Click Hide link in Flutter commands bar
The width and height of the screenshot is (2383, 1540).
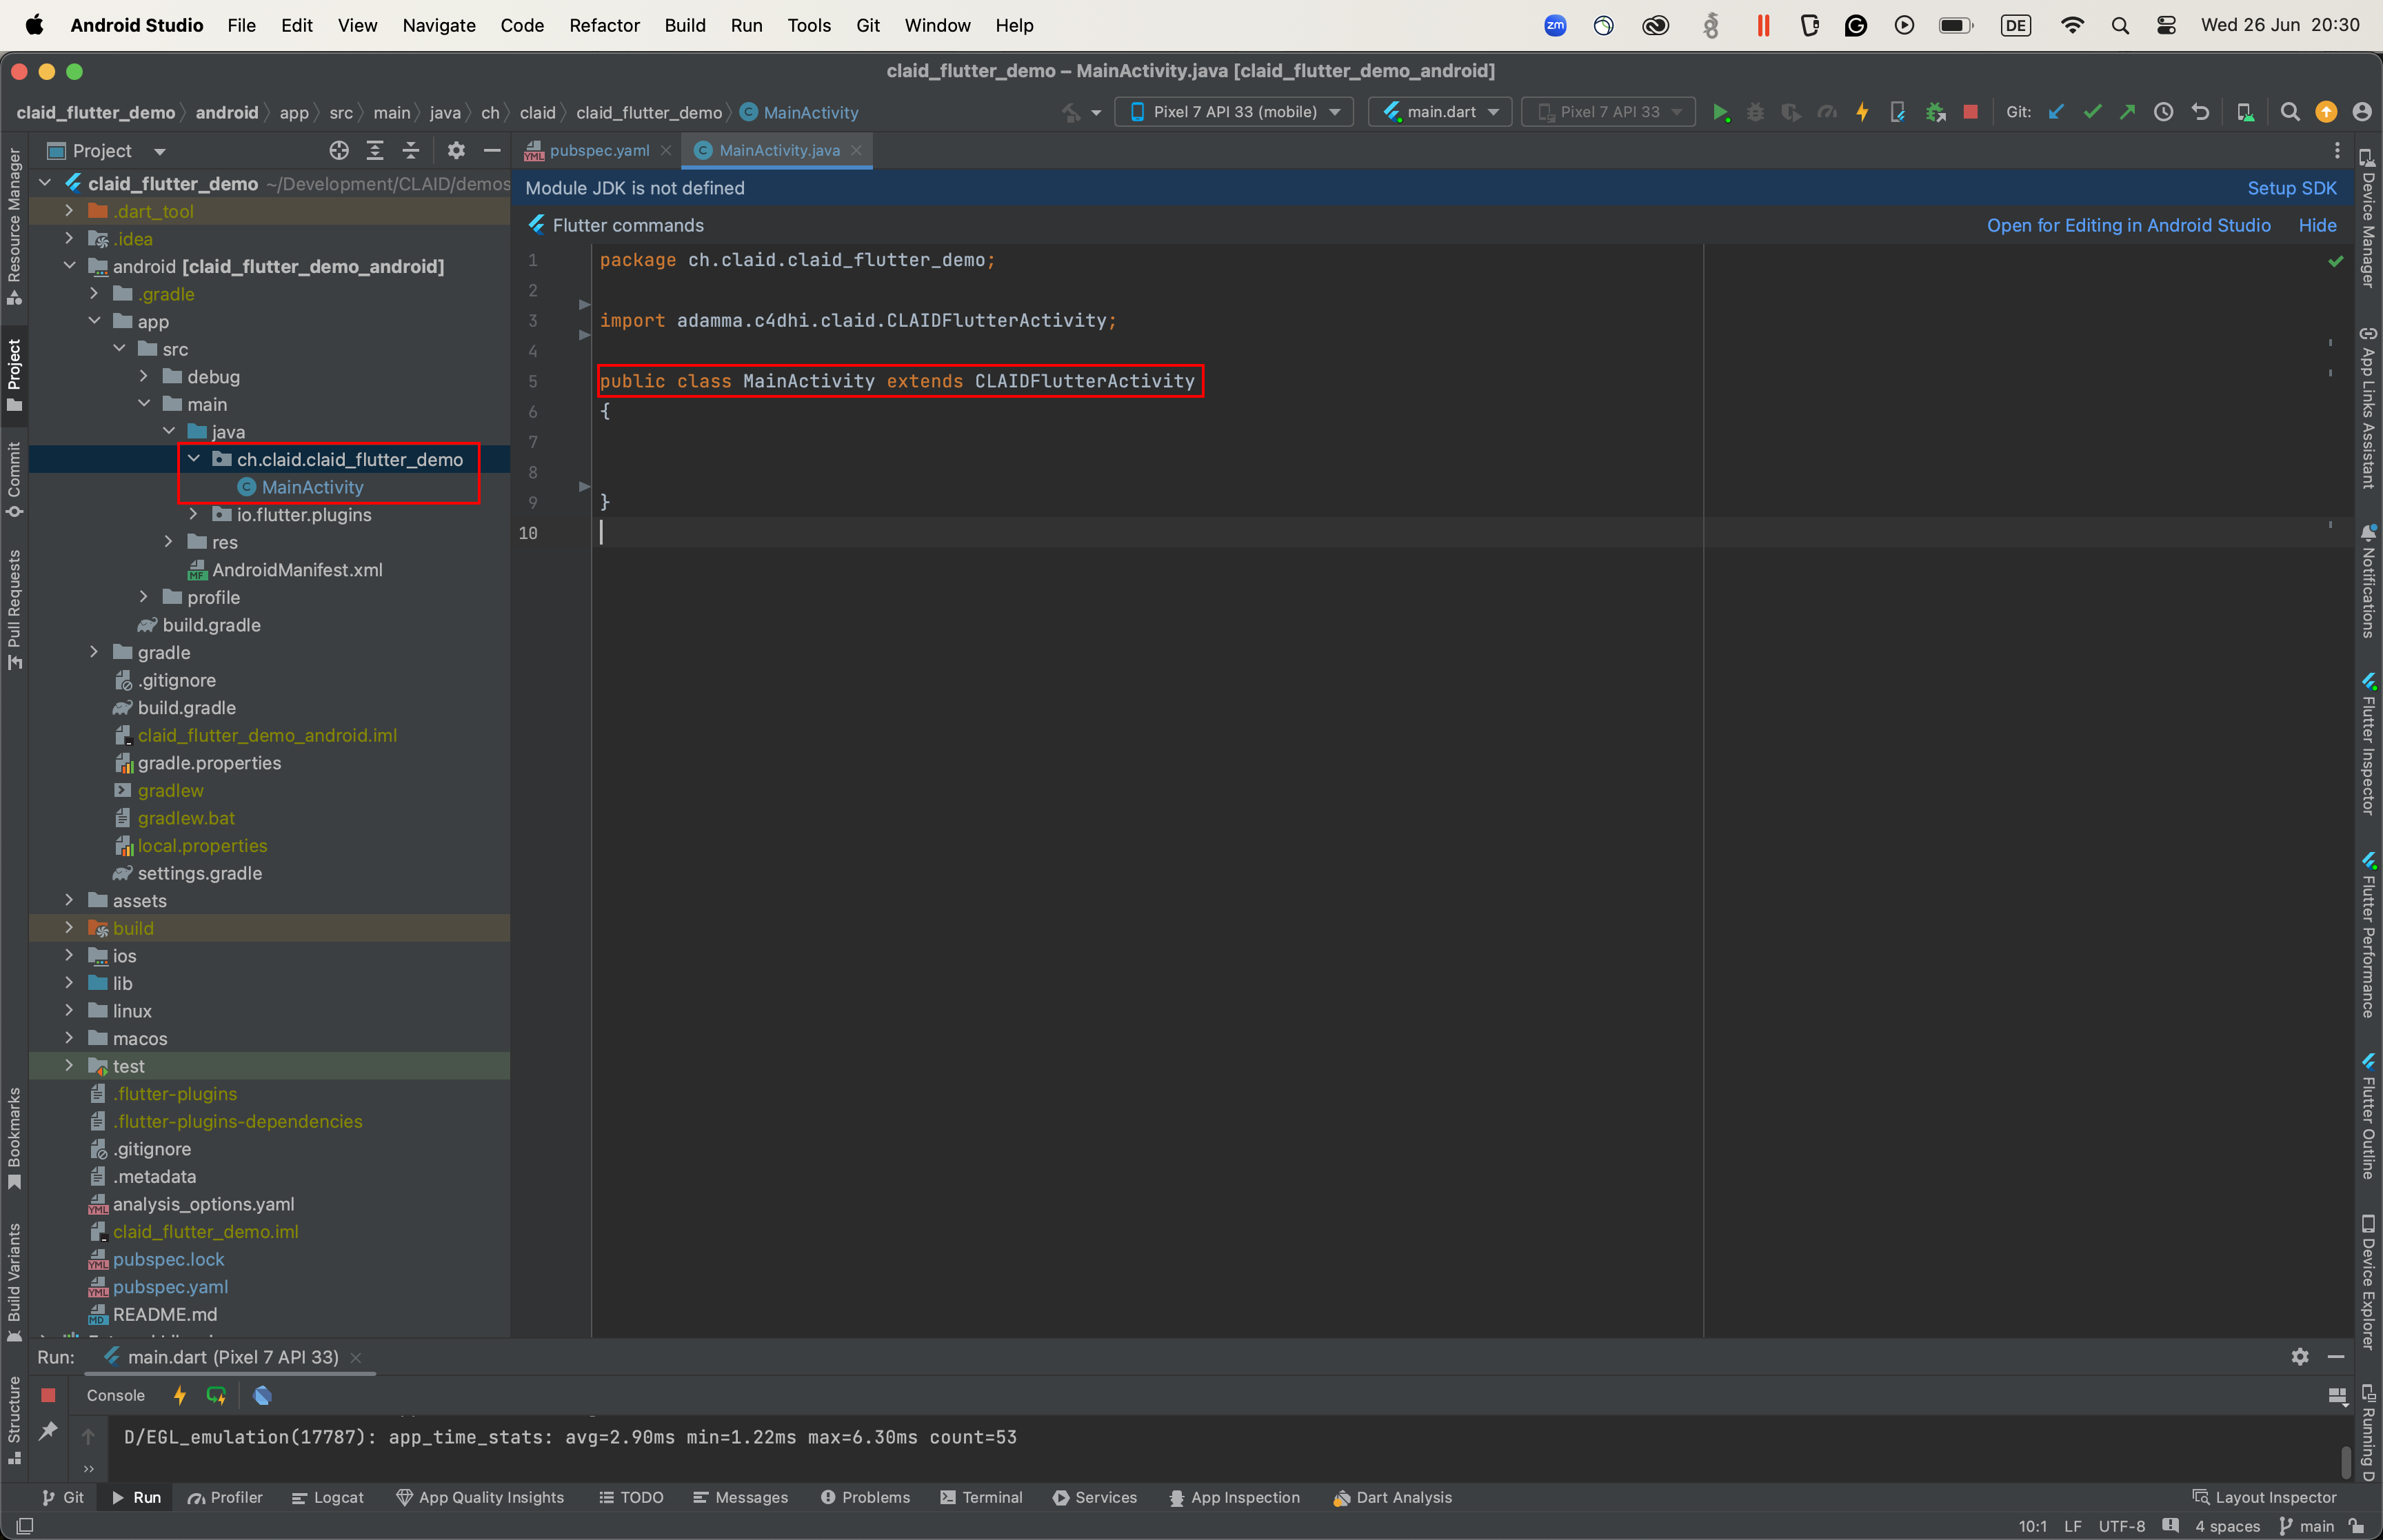click(x=2317, y=225)
